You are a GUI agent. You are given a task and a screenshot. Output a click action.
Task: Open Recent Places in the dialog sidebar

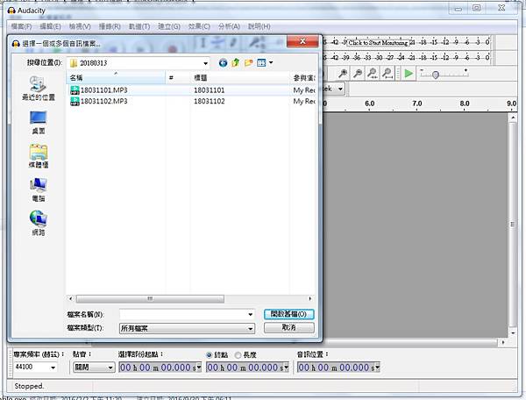(39, 89)
